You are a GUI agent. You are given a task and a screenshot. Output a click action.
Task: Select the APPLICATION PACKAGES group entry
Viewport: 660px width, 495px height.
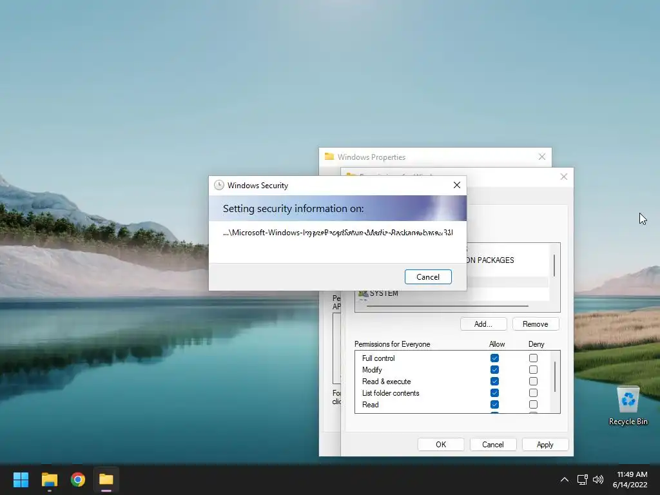pyautogui.click(x=490, y=260)
